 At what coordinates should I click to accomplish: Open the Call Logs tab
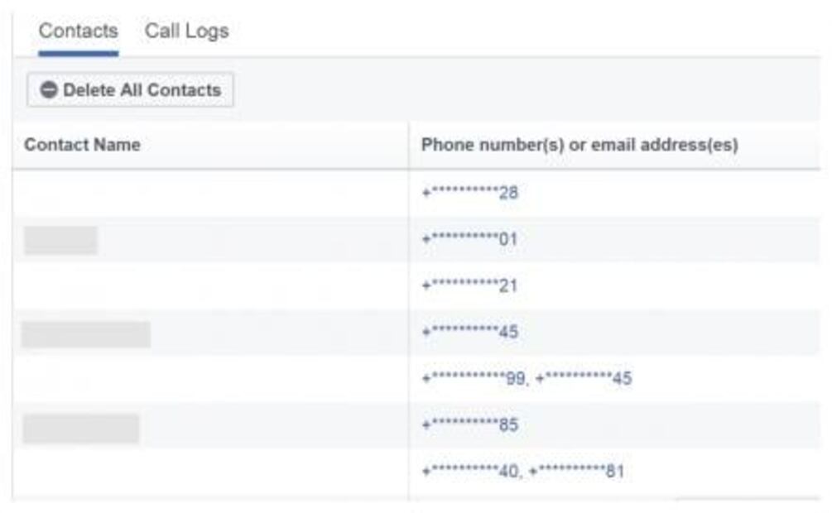[186, 31]
